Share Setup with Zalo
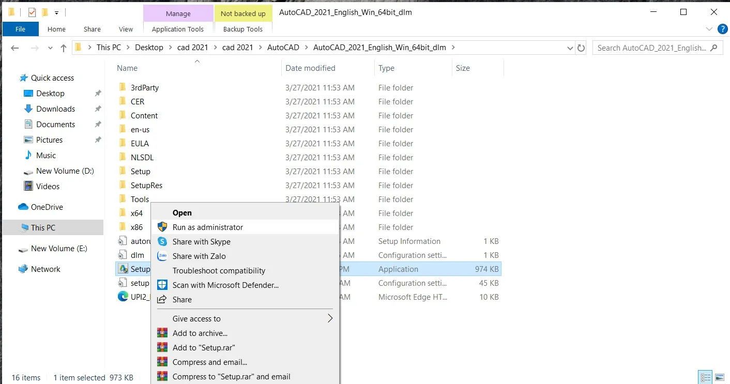 point(200,256)
